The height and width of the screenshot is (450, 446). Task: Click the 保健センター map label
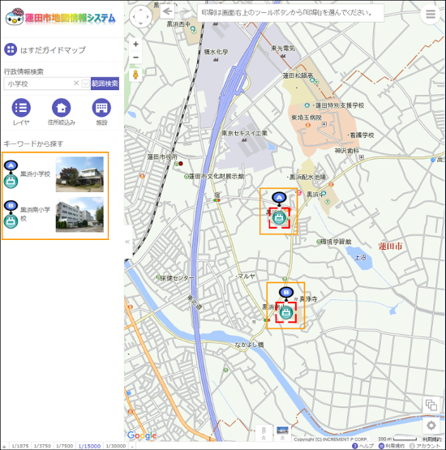click(x=178, y=278)
